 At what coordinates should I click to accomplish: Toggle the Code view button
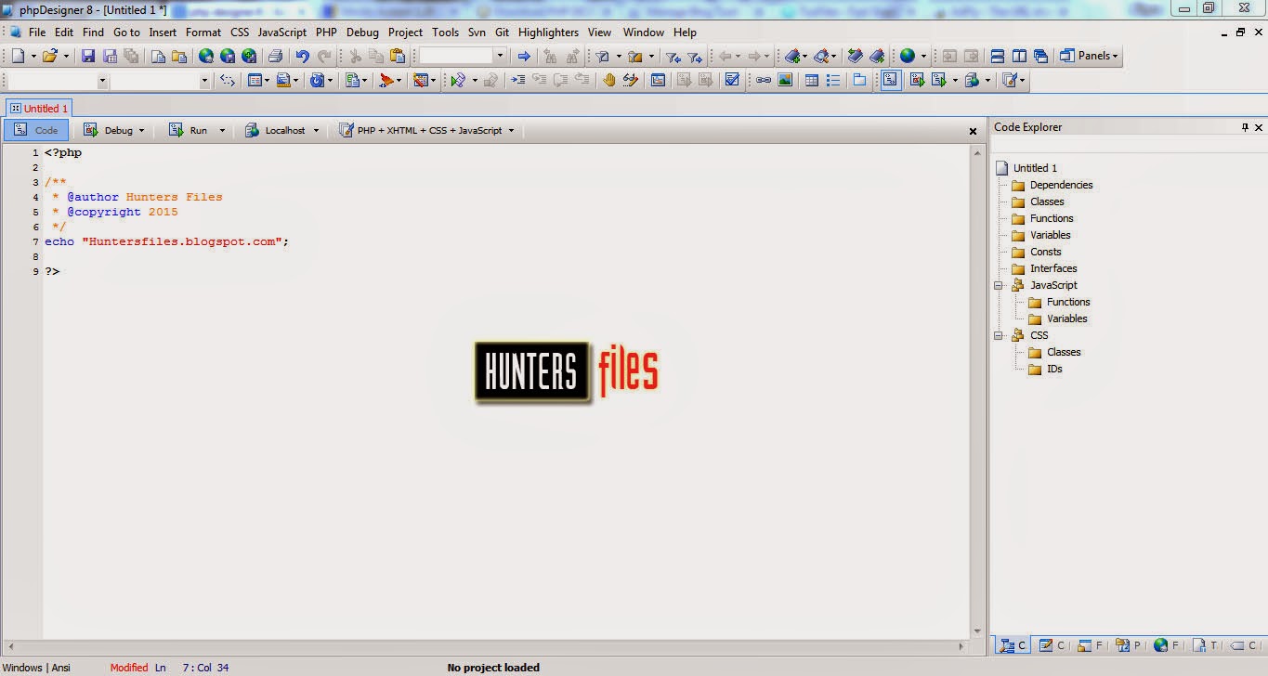[x=36, y=130]
